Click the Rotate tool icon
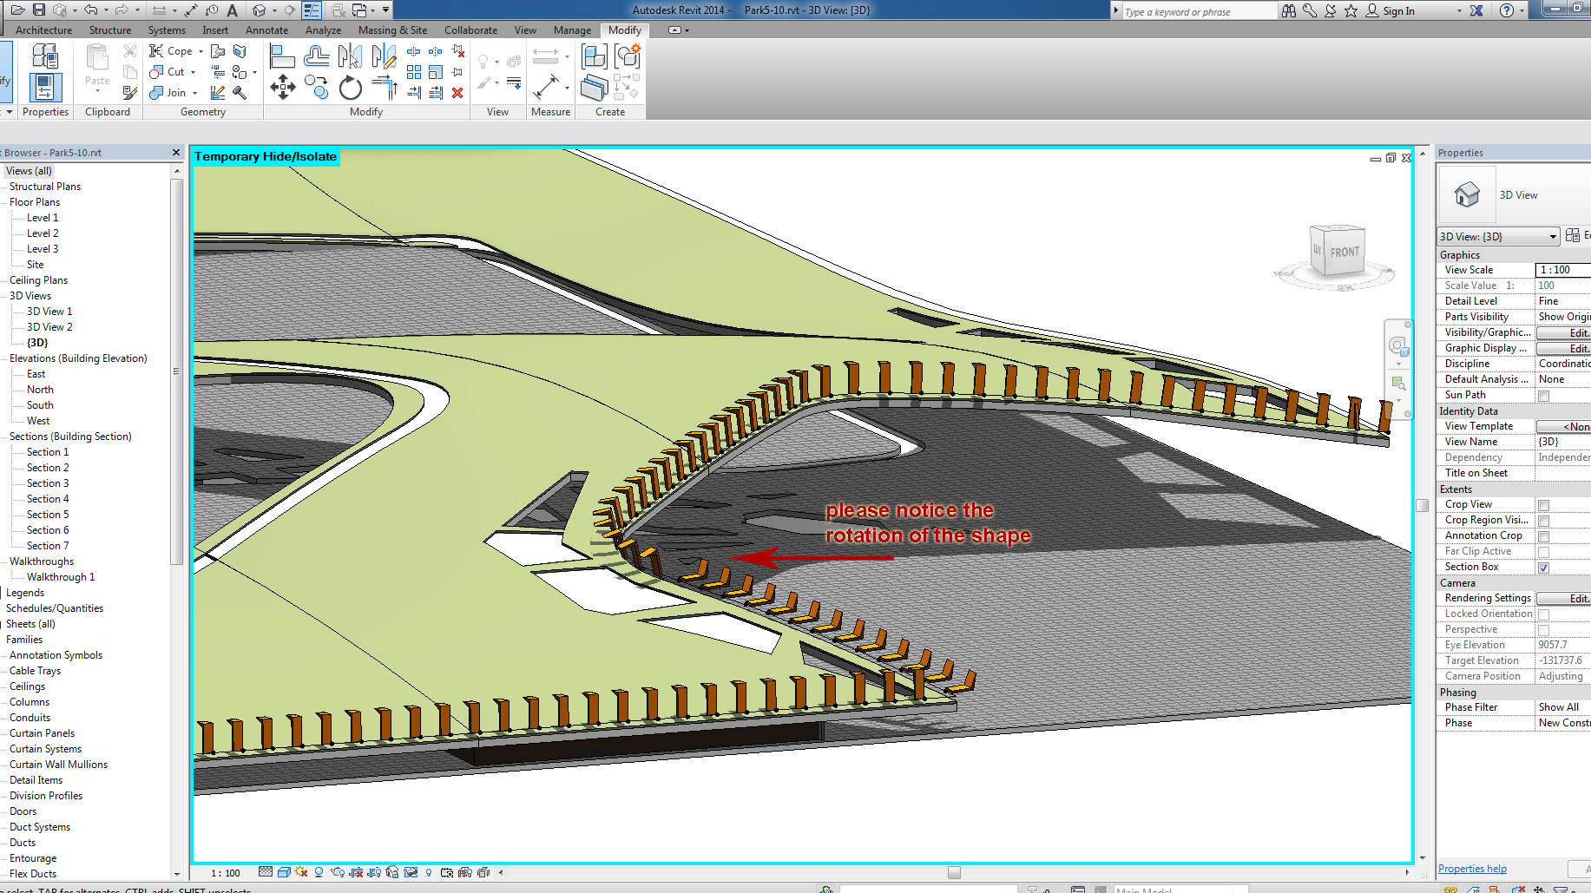This screenshot has width=1591, height=893. pos(351,88)
